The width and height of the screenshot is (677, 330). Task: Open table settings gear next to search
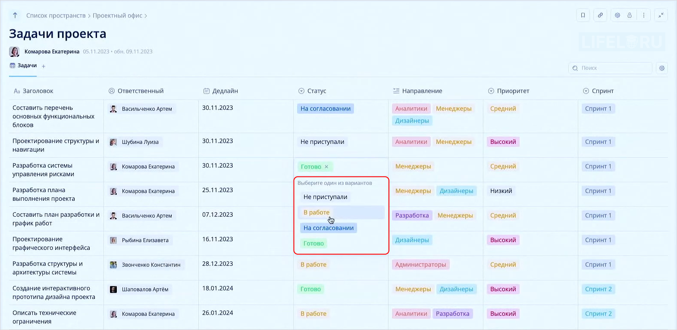tap(662, 68)
